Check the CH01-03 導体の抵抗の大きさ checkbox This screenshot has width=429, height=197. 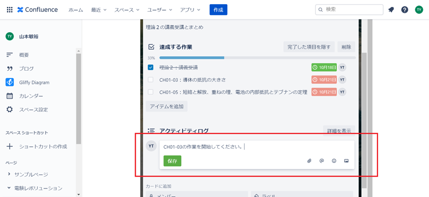coord(151,80)
